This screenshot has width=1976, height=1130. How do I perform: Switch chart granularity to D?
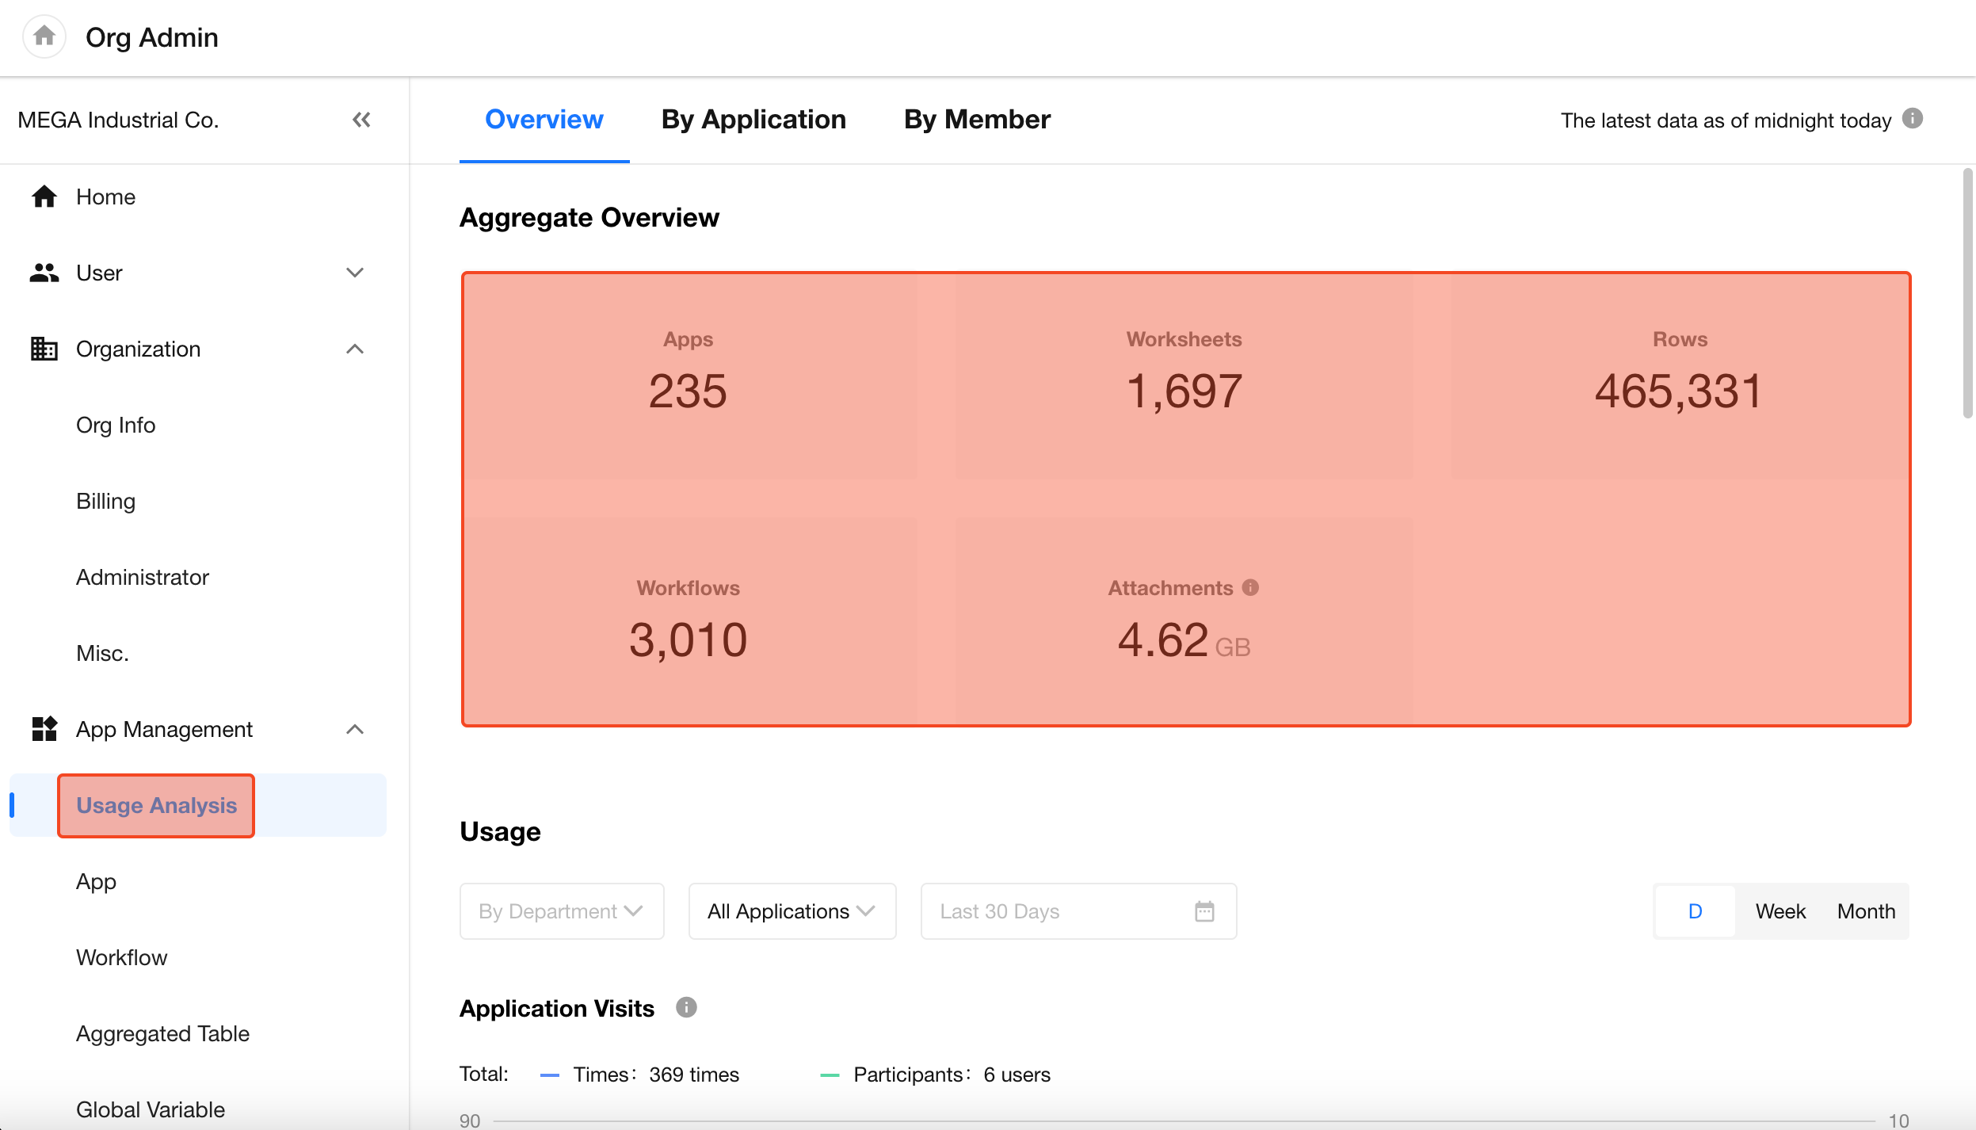[1695, 911]
